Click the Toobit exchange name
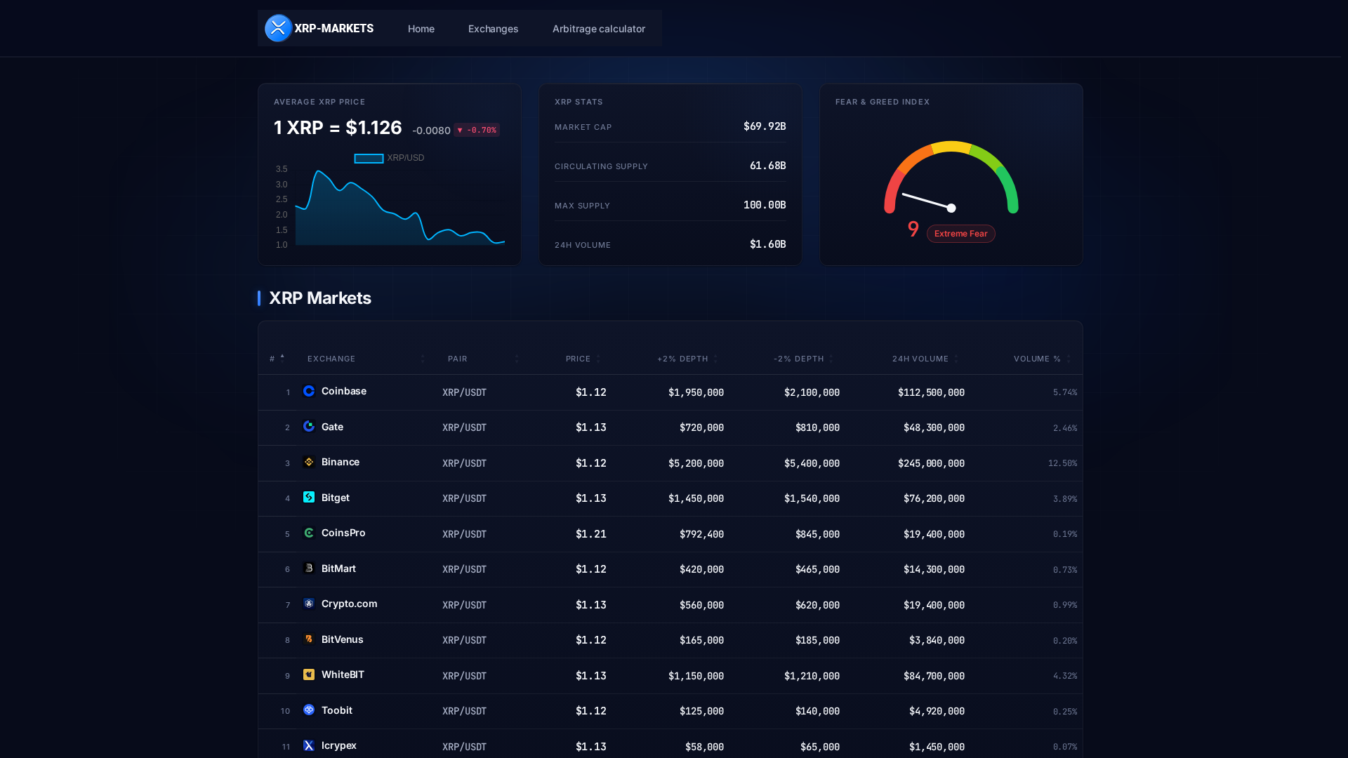Viewport: 1348px width, 758px height. [x=337, y=710]
